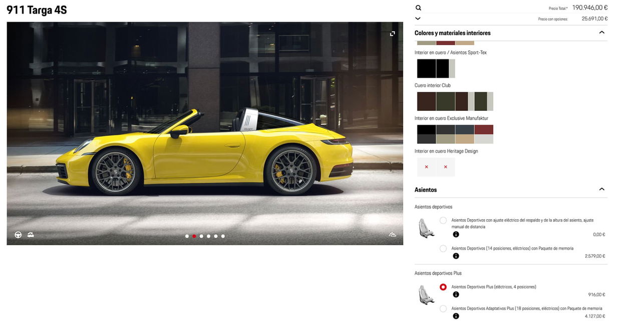This screenshot has width=641, height=329.
Task: Show info for seats with manual distance adjustment
Action: (x=456, y=234)
